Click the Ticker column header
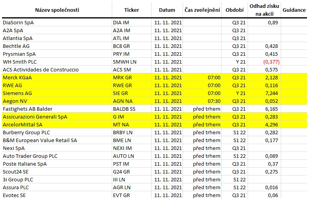 click(x=131, y=10)
